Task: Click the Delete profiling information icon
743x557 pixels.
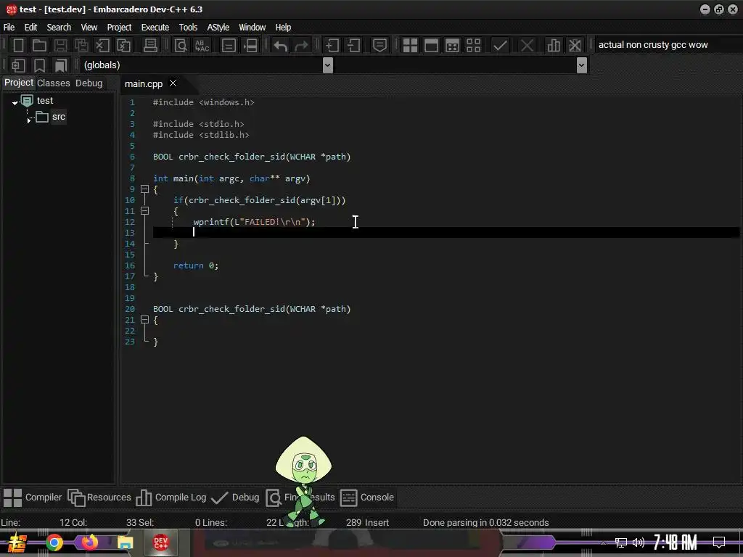Action: [x=575, y=46]
